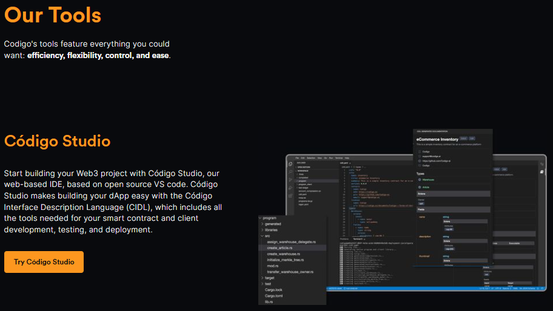Open the Selection menu in IDE
Screen dimensions: 553x311
point(311,158)
